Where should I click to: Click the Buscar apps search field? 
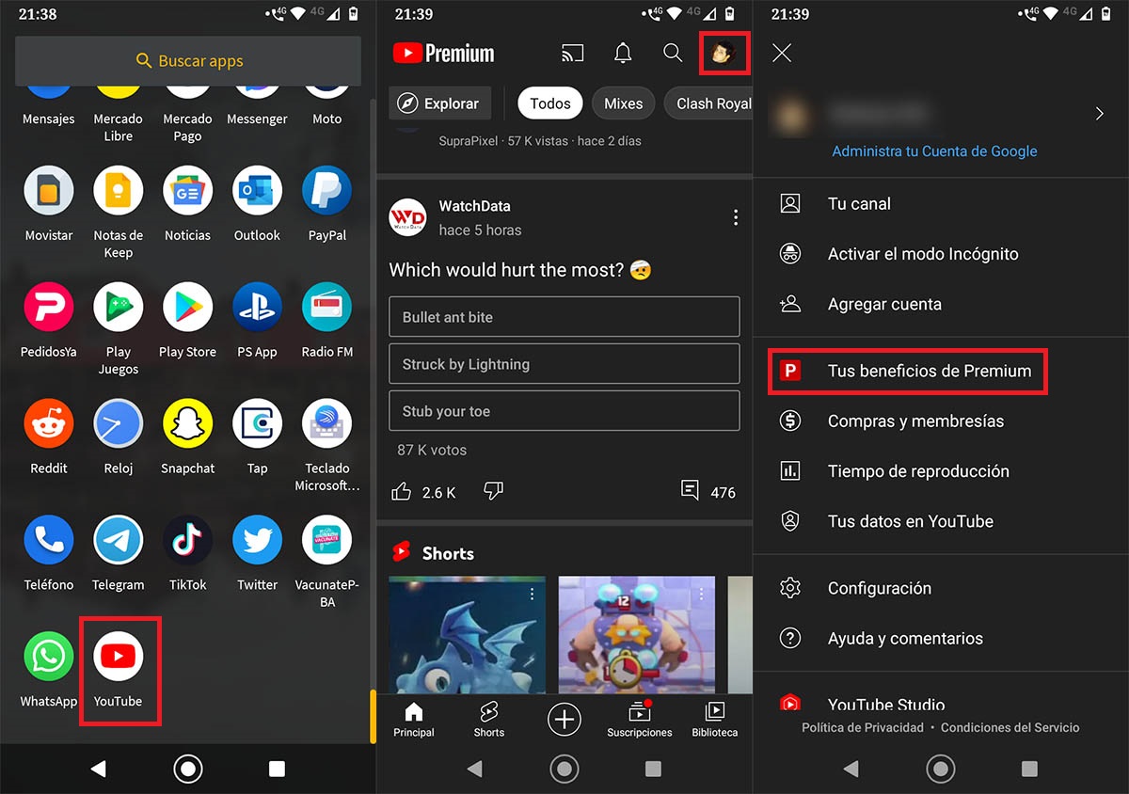click(188, 61)
